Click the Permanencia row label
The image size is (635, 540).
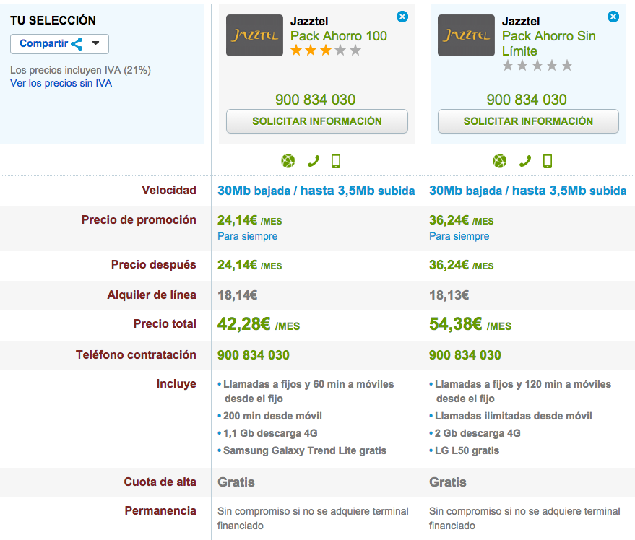pyautogui.click(x=160, y=511)
